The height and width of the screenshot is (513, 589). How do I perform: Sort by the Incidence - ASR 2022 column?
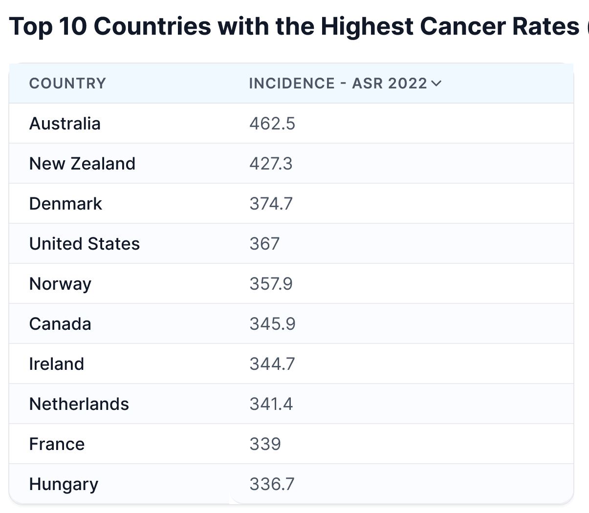coord(338,84)
